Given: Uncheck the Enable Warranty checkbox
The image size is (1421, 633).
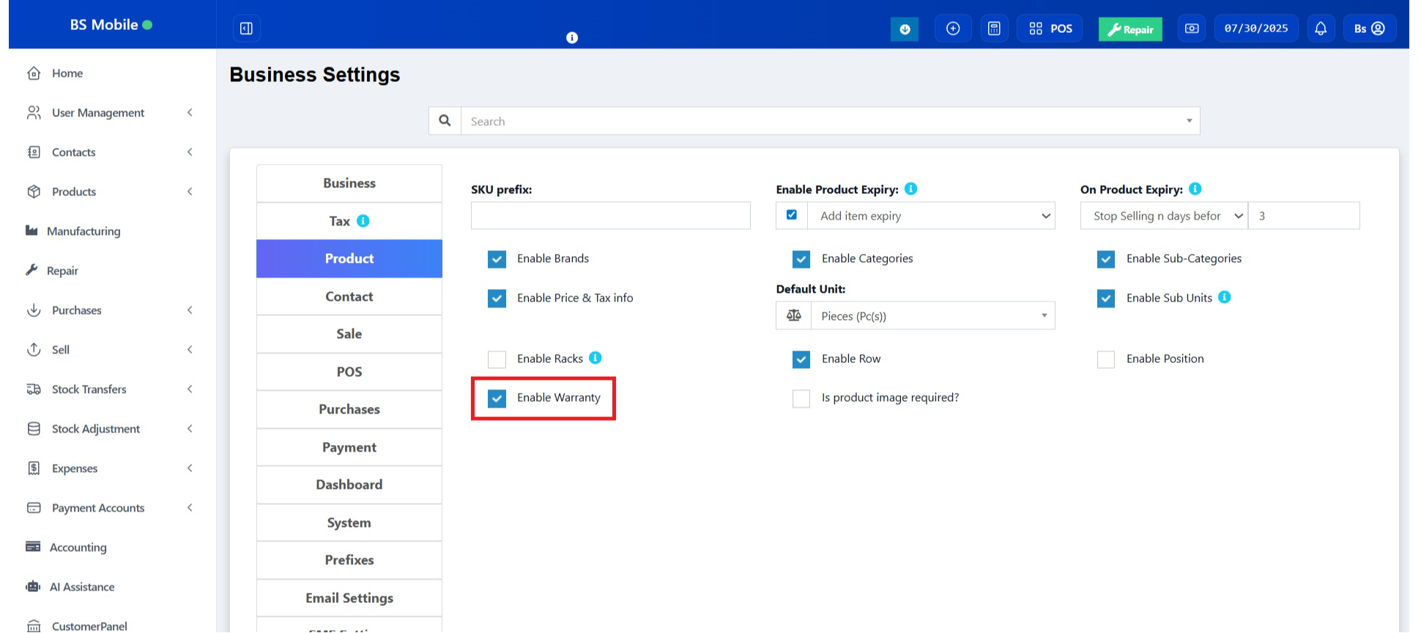Looking at the screenshot, I should [497, 398].
